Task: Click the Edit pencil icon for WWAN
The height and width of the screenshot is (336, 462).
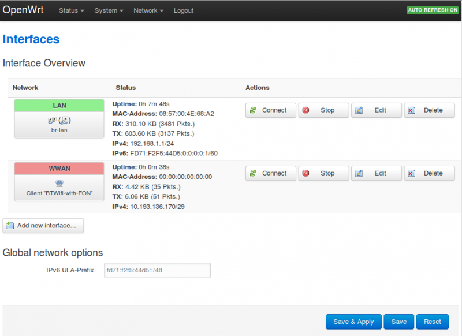Action: (x=359, y=173)
